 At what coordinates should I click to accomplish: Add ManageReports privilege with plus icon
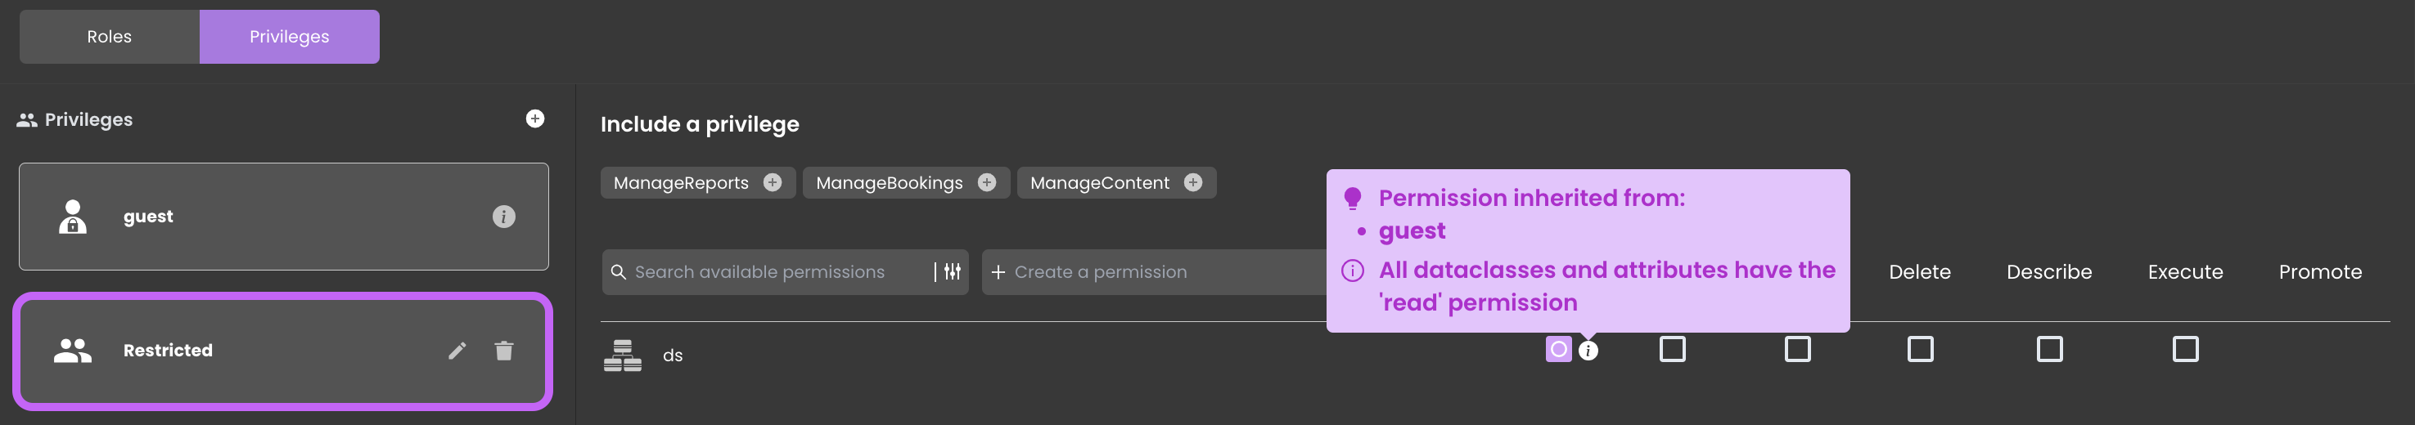pyautogui.click(x=773, y=182)
